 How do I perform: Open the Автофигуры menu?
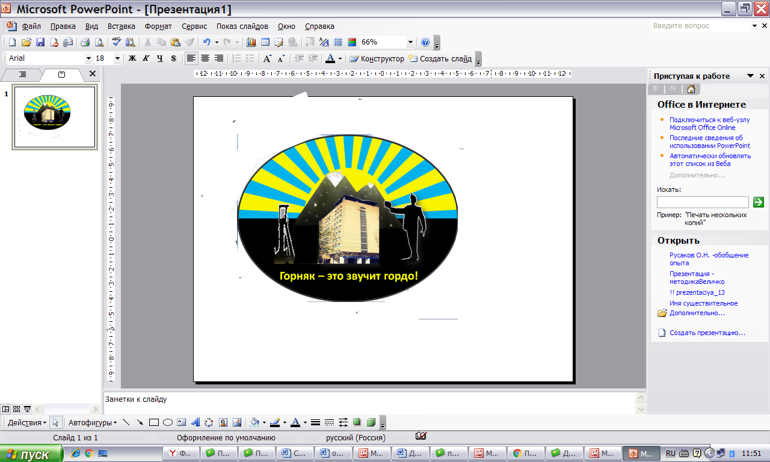[93, 422]
